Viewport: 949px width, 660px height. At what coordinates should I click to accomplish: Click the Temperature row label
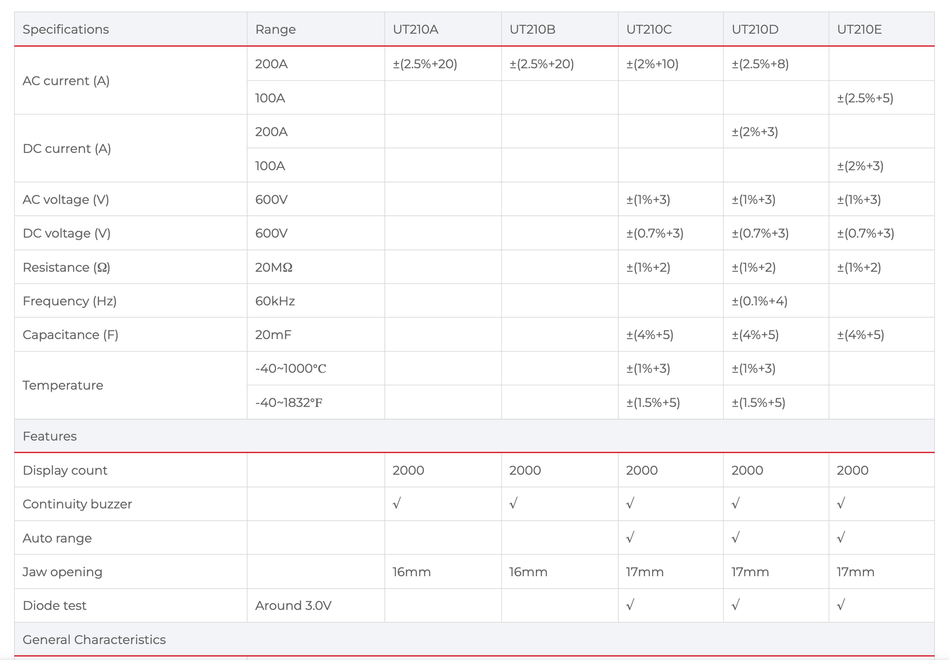pyautogui.click(x=63, y=385)
